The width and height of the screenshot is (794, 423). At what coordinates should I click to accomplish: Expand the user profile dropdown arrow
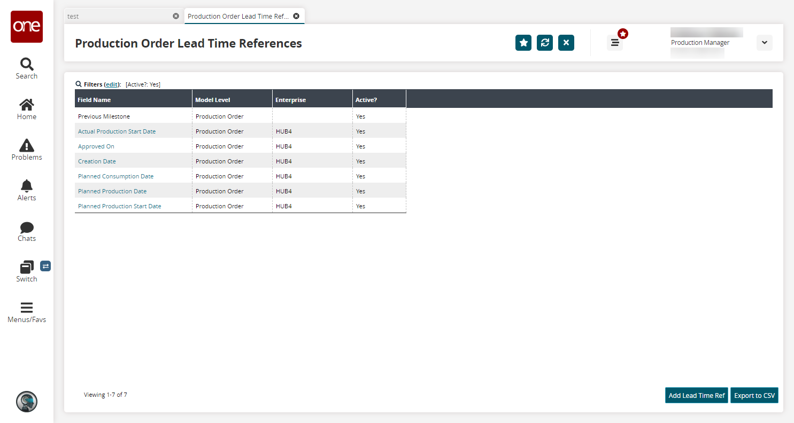point(765,43)
